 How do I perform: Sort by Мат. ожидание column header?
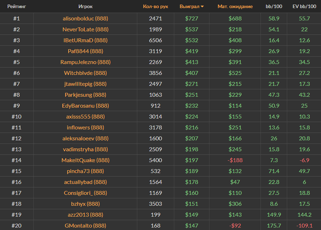(235, 6)
